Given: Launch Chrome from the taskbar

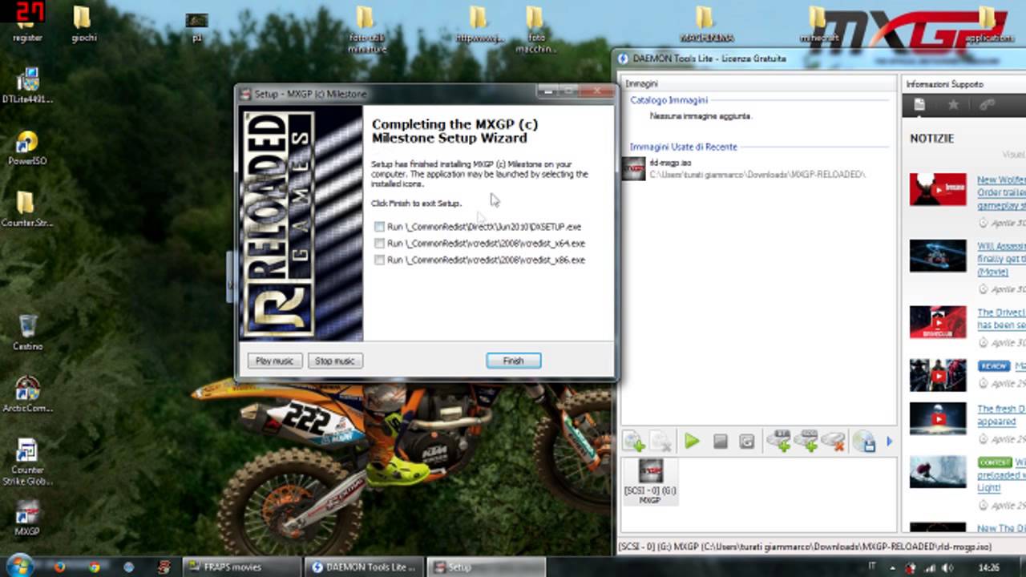Looking at the screenshot, I should pos(94,567).
